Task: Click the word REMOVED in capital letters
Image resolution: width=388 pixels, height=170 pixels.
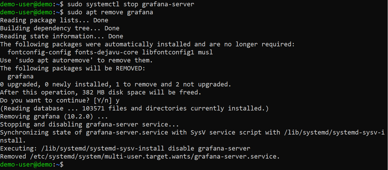Action: [130, 68]
